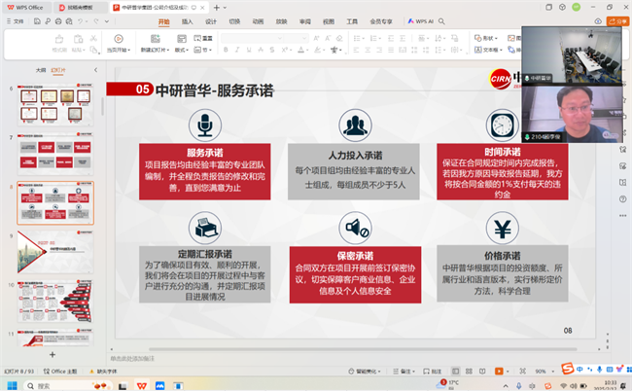Start slideshow from current slide play icon
Viewport: 632px width, 391px height.
[118, 39]
